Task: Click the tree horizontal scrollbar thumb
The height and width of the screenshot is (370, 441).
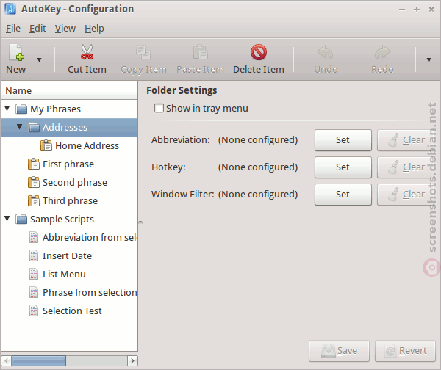Action: pyautogui.click(x=38, y=360)
